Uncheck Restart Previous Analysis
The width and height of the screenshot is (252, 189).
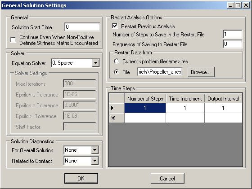(x=115, y=26)
